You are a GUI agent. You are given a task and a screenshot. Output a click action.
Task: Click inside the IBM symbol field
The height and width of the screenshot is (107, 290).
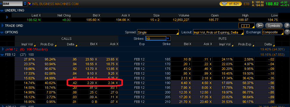click(12, 4)
